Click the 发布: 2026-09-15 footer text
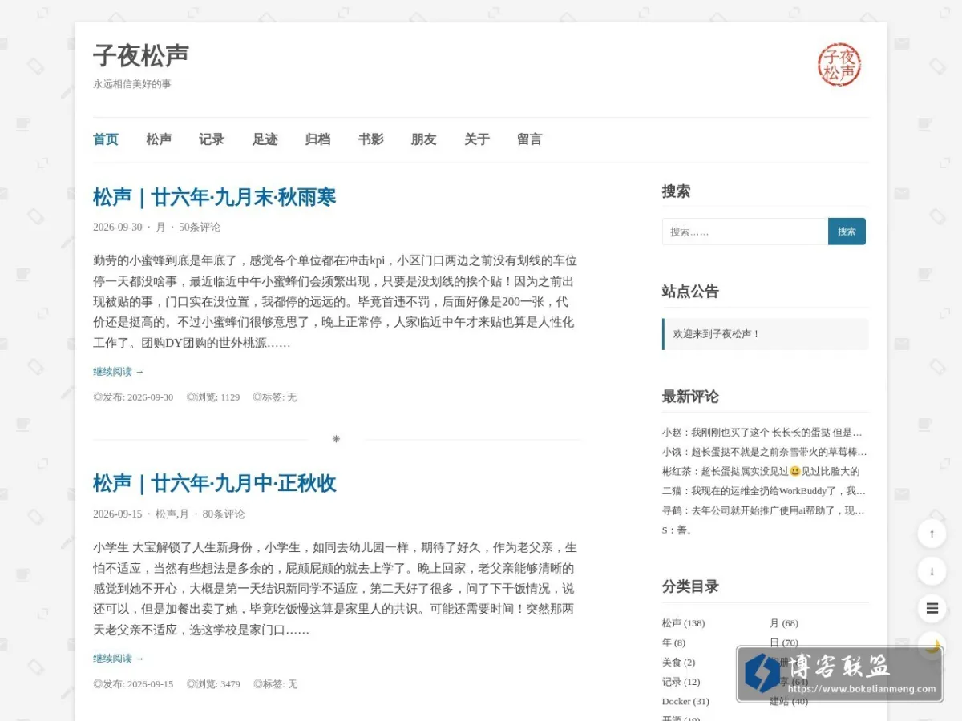 [x=133, y=684]
